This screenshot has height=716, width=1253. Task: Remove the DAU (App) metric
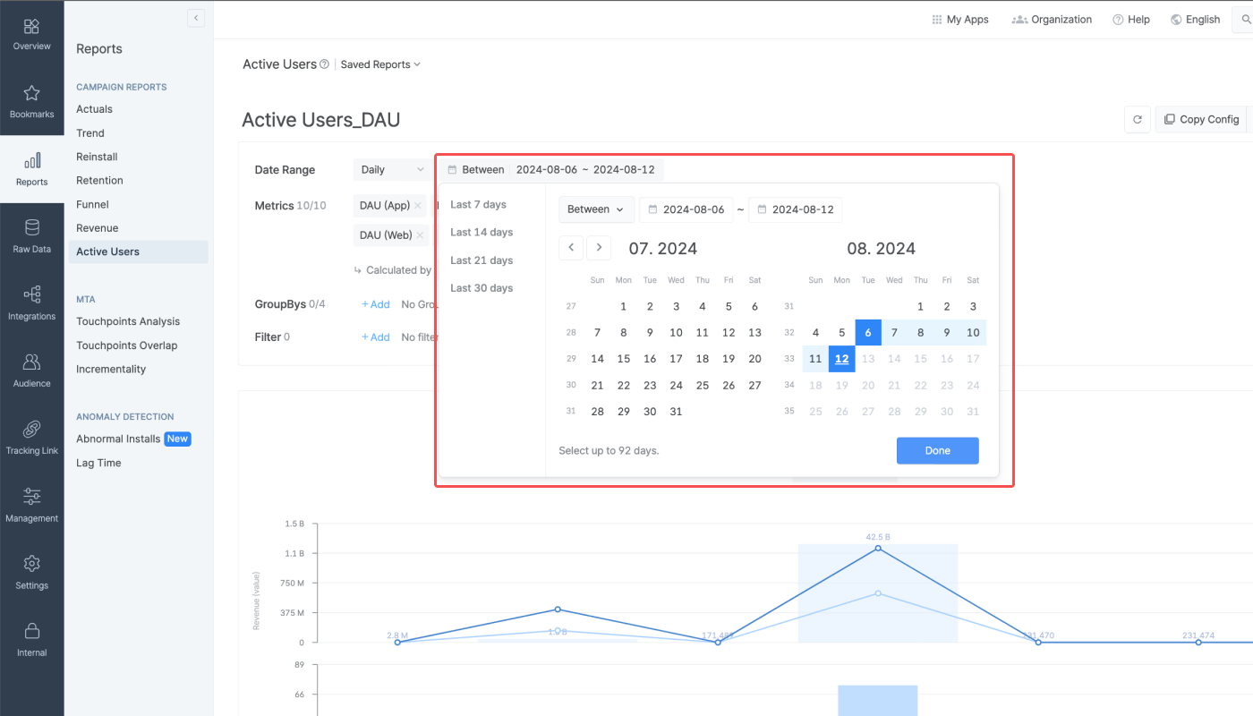click(x=418, y=206)
